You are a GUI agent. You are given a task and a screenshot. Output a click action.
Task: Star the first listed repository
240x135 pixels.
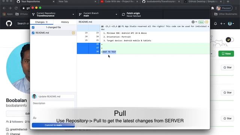tap(227, 67)
